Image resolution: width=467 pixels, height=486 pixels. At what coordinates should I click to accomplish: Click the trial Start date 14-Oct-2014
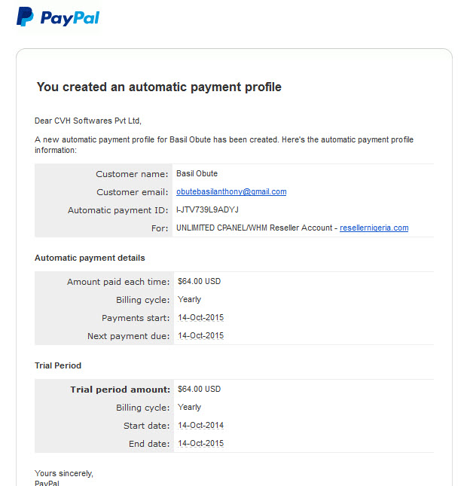tap(201, 426)
